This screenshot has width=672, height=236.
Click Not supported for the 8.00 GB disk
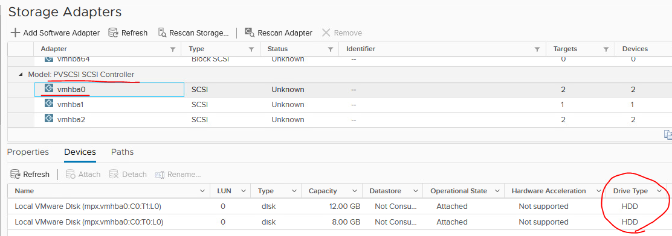pos(543,222)
